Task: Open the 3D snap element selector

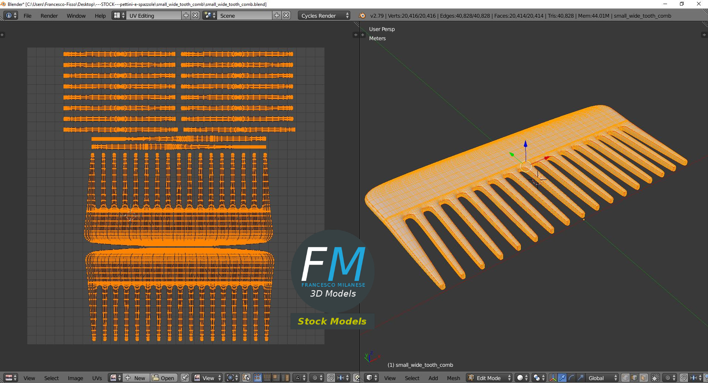Action: tap(696, 378)
